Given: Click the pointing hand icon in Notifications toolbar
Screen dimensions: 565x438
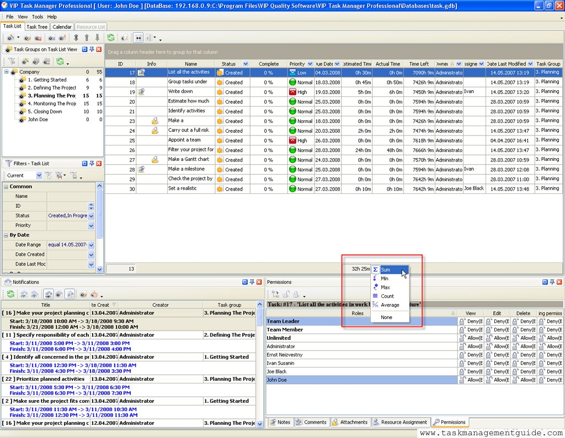Looking at the screenshot, I should click(x=94, y=294).
